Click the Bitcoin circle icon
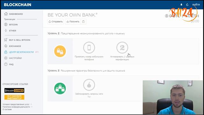The height and width of the screenshot is (115, 204). click(6, 24)
